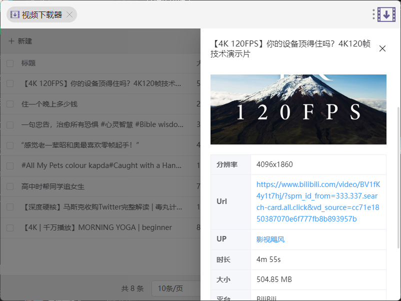Check the box for All My Pets video
The height and width of the screenshot is (301, 401).
10,165
